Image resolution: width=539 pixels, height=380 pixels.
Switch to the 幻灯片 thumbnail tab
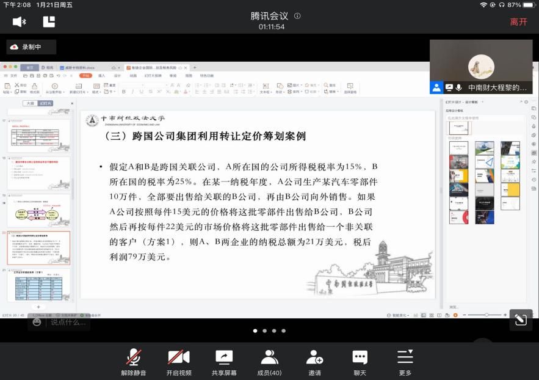click(x=46, y=103)
